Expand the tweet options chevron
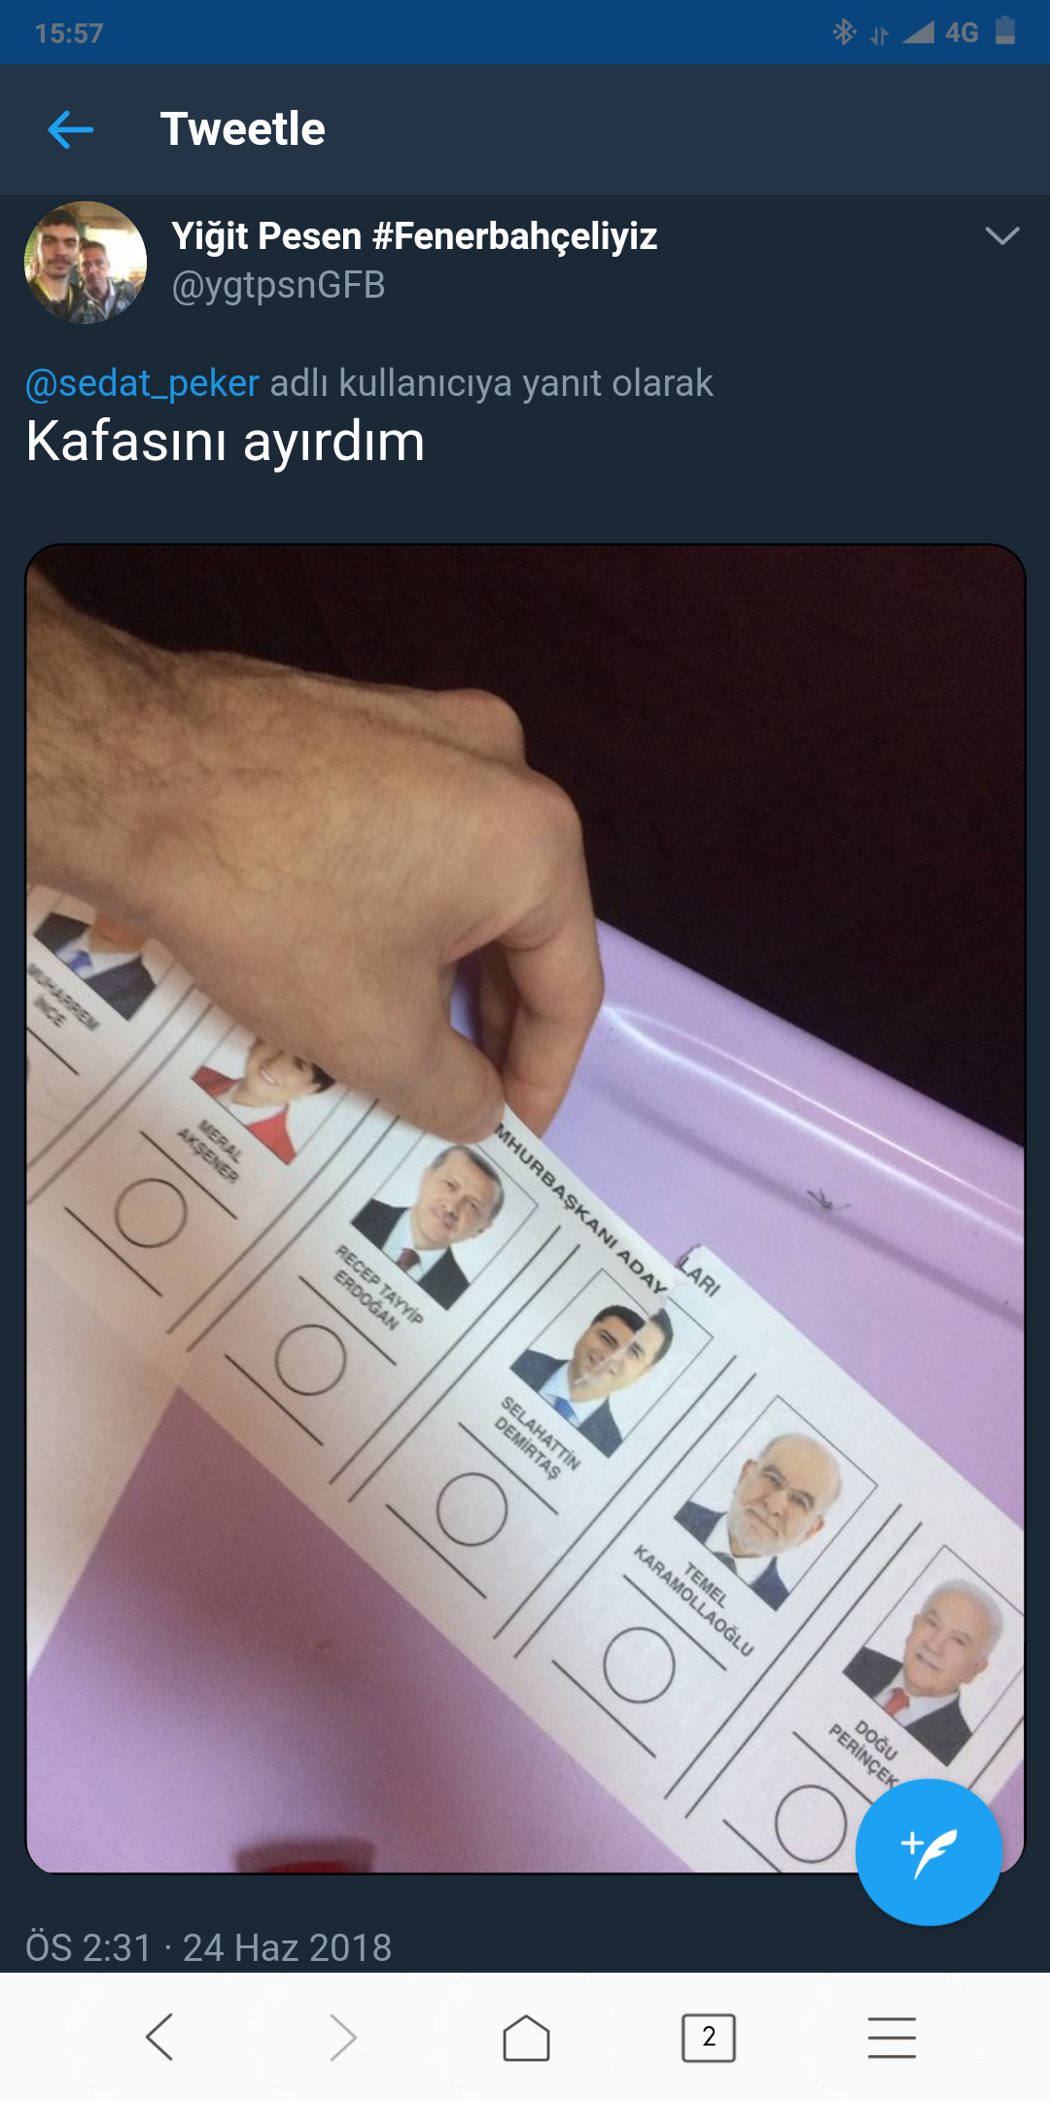The image size is (1050, 2101). [1001, 236]
